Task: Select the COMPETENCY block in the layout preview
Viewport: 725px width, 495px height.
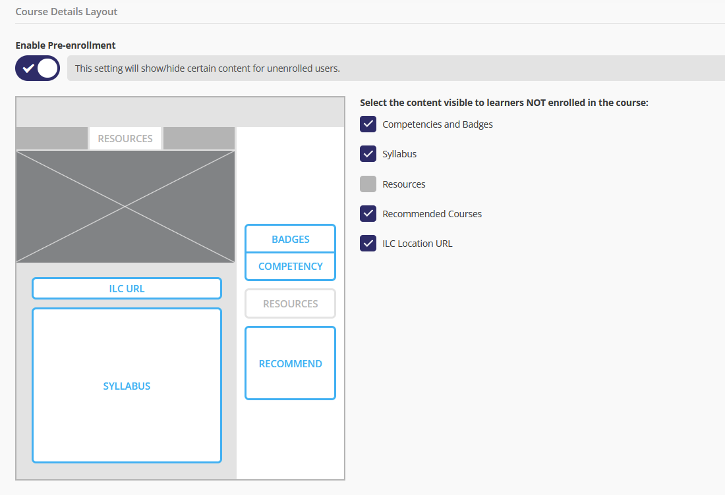Action: pos(290,266)
